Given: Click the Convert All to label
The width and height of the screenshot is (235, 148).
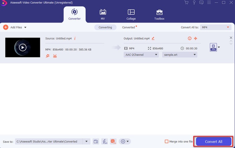Looking at the screenshot, I should point(190,27).
